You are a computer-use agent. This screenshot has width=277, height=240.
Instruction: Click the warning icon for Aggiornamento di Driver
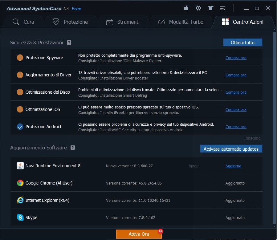20,75
